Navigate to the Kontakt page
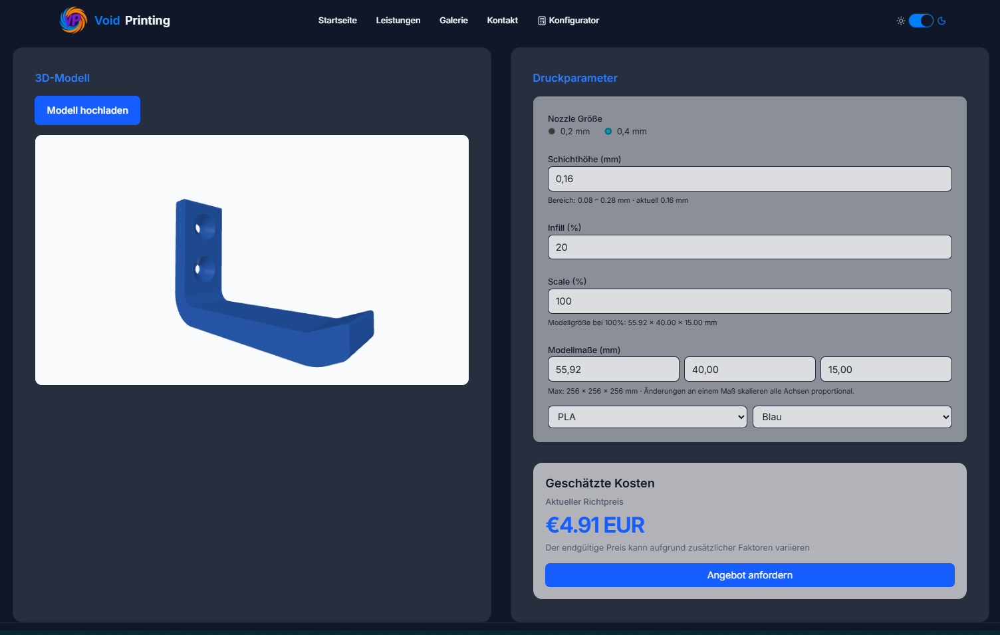 (x=502, y=21)
